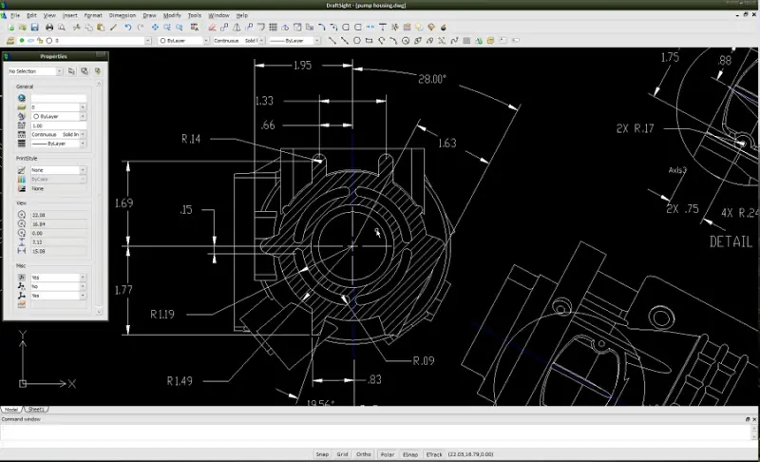760x462 pixels.
Task: Undo last action arrow icon
Action: click(128, 28)
